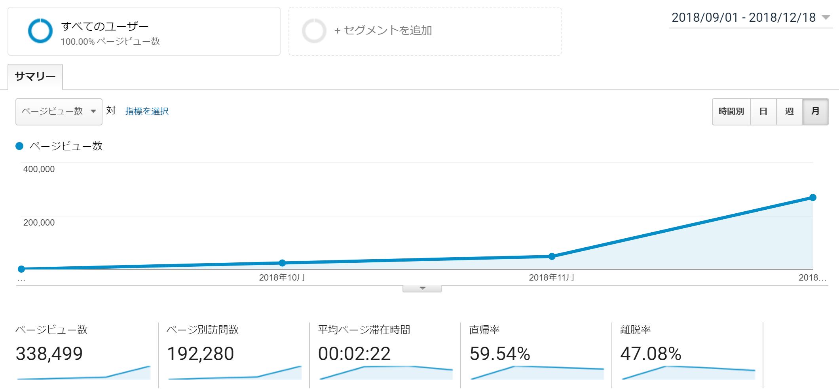
Task: Click the gray empty segment circle icon
Action: pos(314,31)
